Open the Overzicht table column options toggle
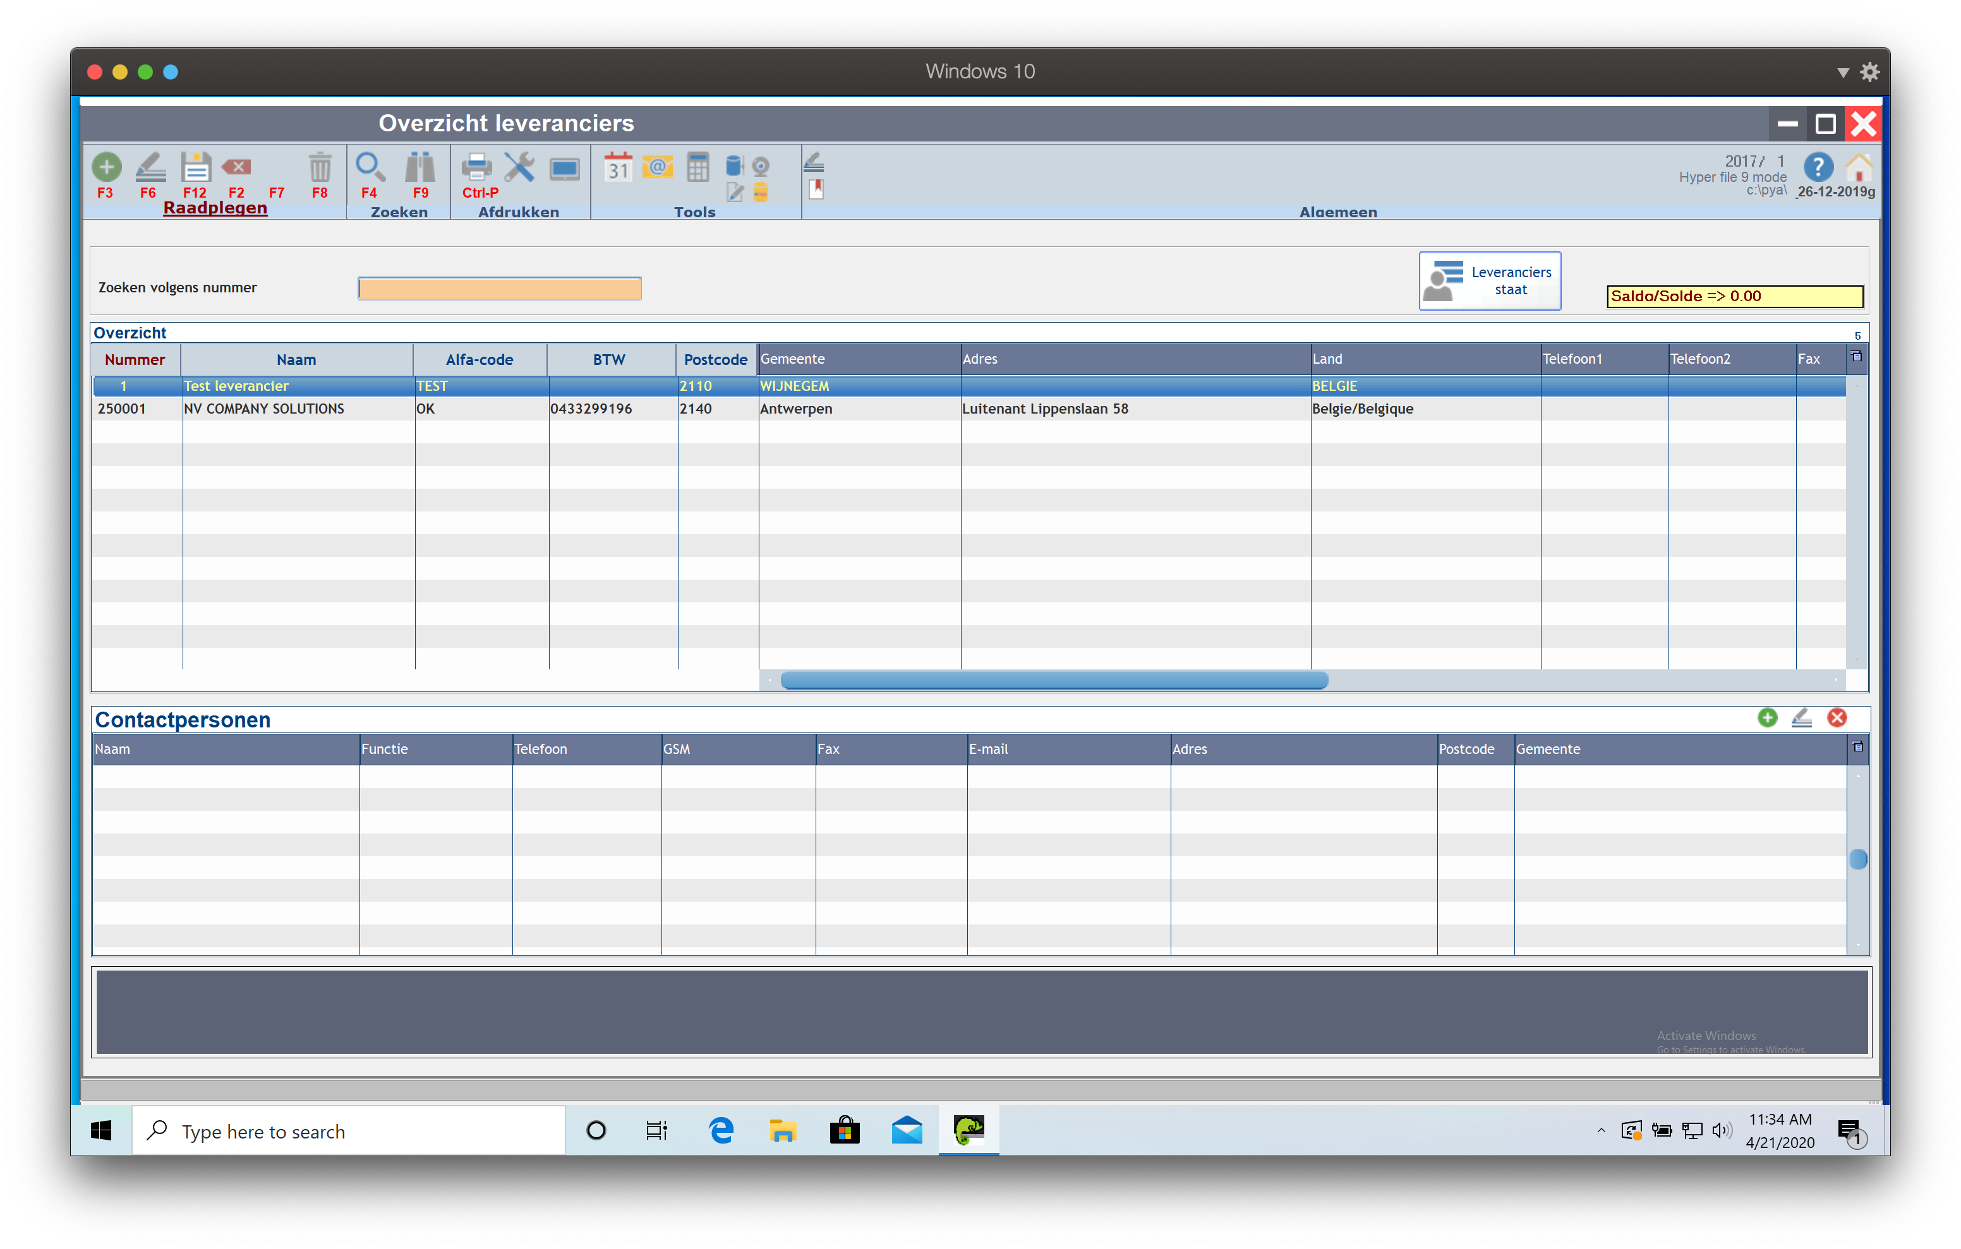This screenshot has width=1961, height=1249. coord(1856,357)
